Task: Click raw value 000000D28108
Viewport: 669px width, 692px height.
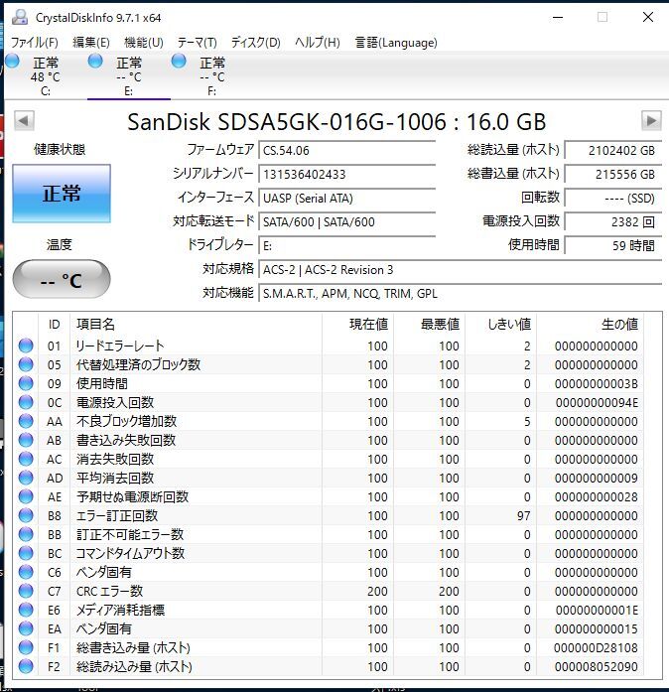Action: [596, 648]
